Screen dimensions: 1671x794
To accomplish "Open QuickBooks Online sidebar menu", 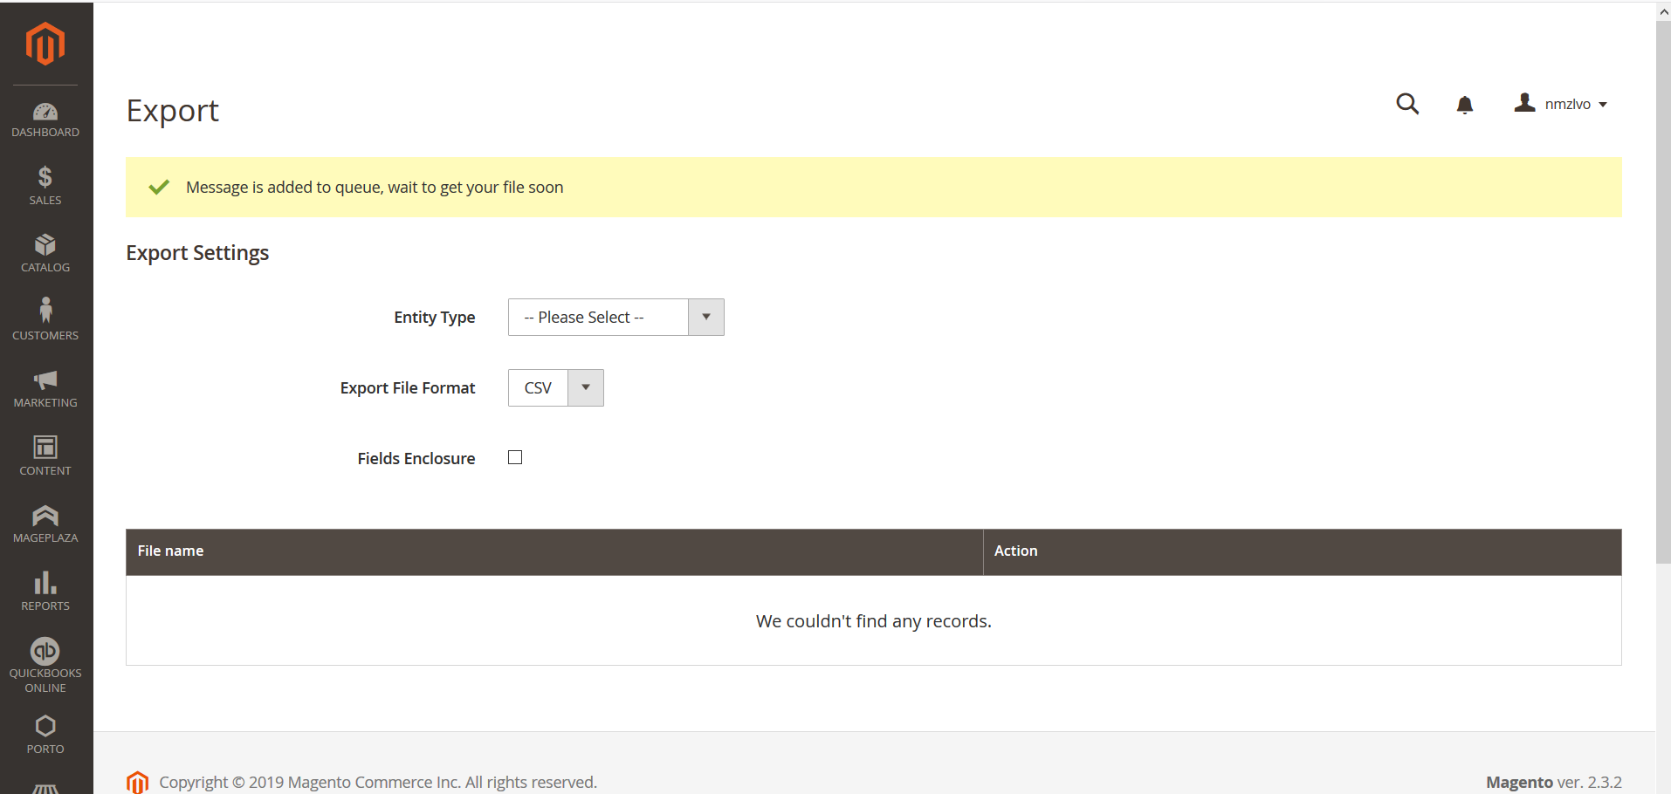I will click(45, 664).
